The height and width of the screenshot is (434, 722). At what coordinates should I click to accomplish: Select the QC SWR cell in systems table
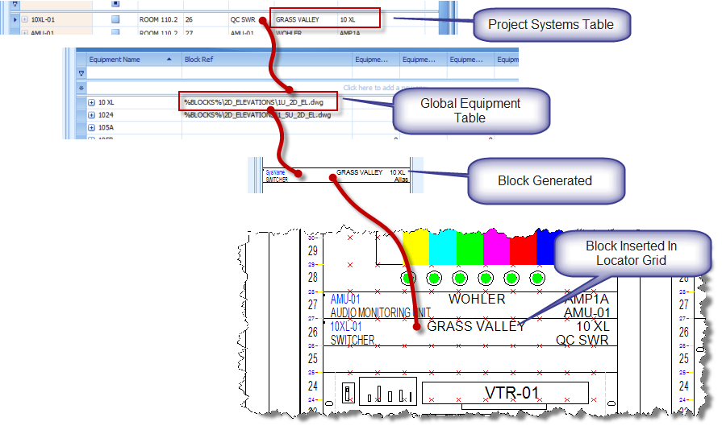[x=243, y=19]
